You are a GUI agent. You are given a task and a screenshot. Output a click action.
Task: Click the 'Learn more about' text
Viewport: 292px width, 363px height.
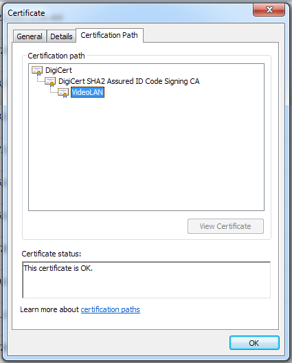49,309
